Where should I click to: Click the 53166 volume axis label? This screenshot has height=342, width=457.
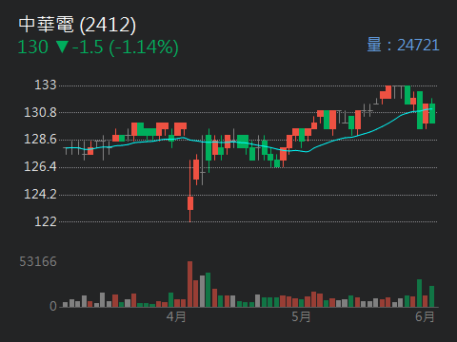coord(38,261)
